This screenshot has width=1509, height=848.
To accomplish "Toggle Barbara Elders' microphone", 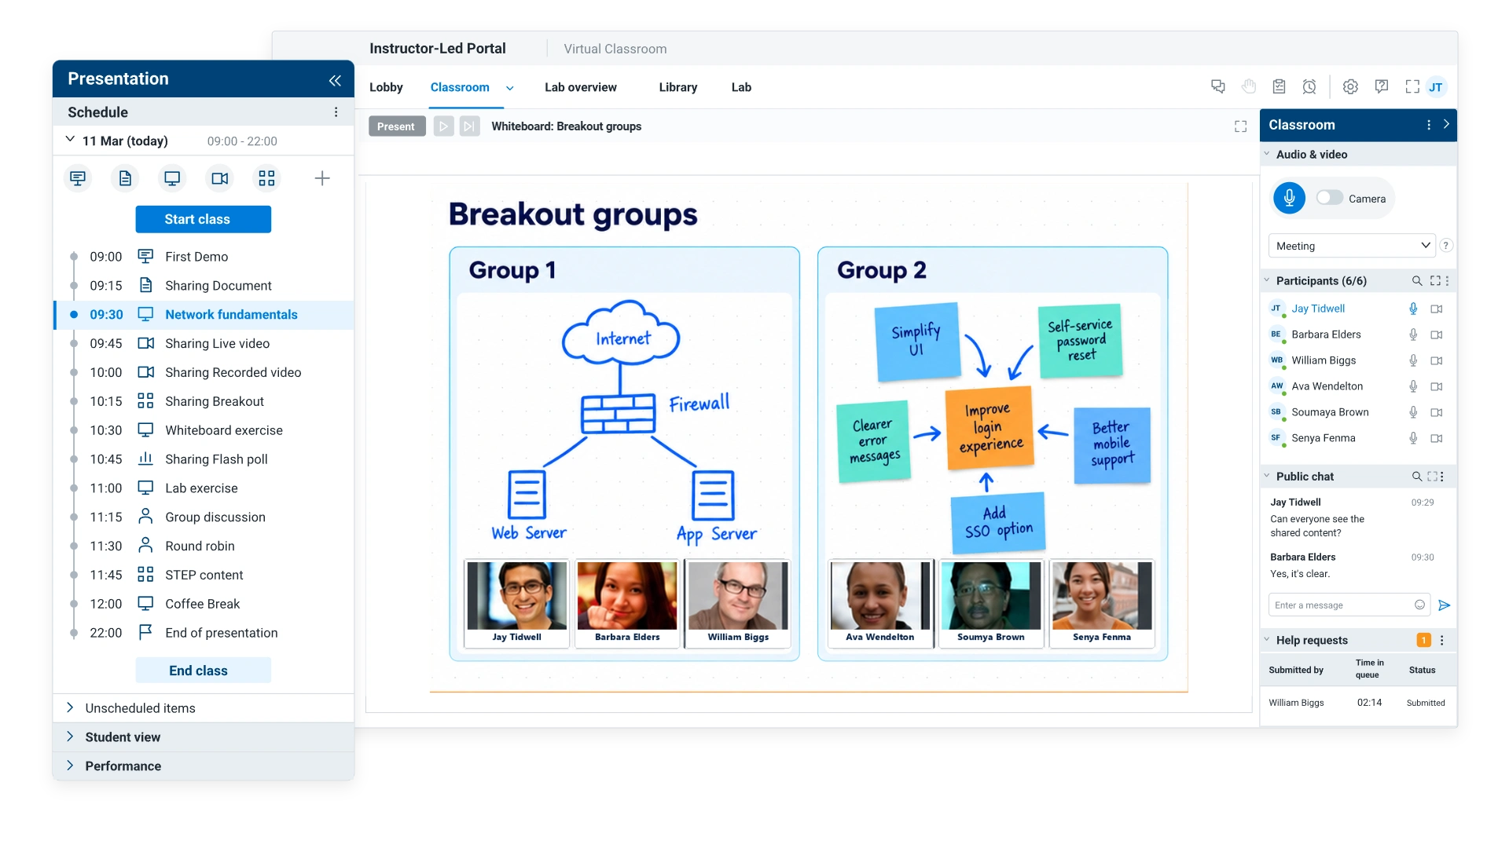I will click(x=1413, y=334).
